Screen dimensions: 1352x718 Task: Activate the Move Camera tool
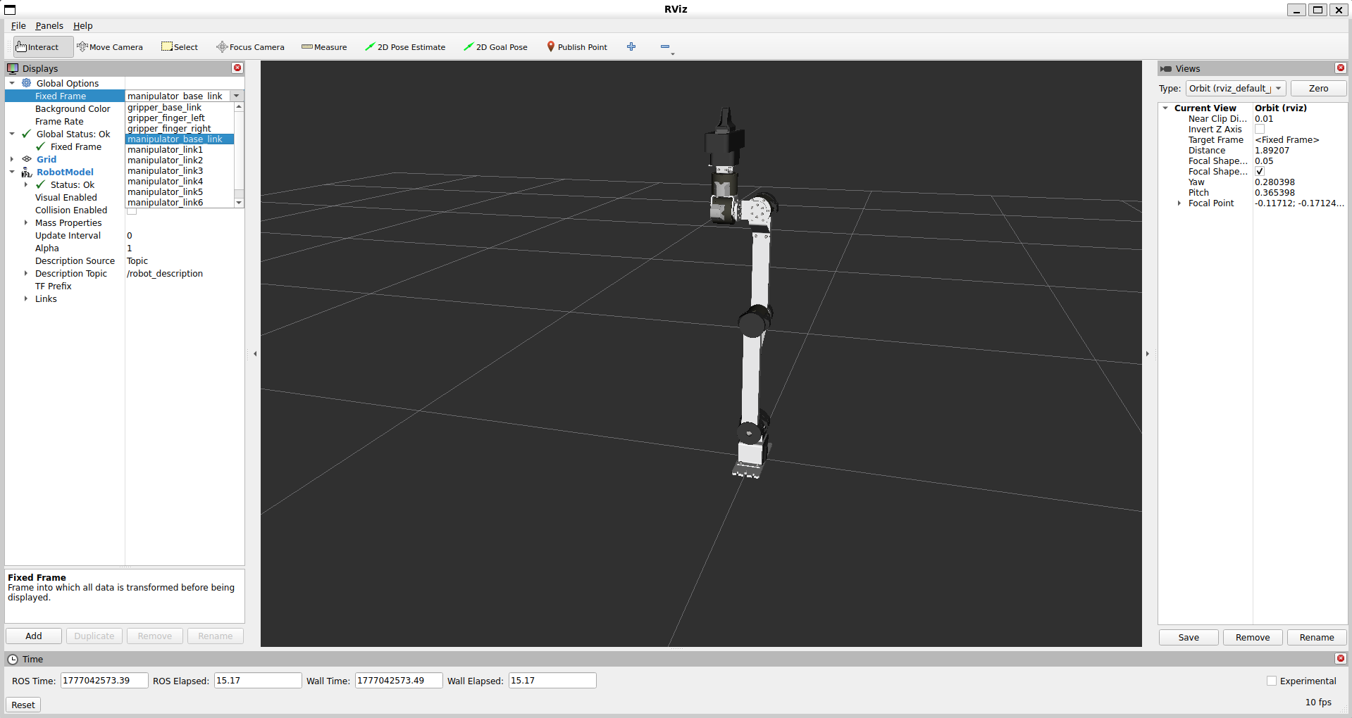(110, 47)
